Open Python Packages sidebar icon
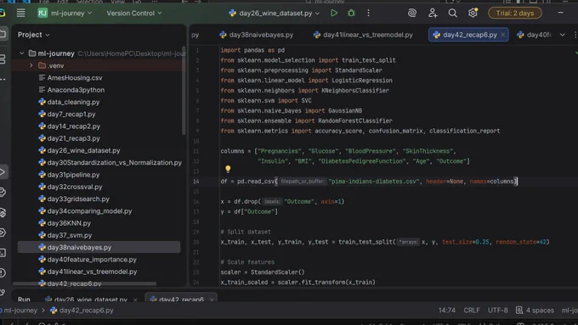 (x=3, y=192)
